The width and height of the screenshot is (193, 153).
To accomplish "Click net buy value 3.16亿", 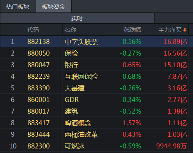I will click(x=177, y=88).
